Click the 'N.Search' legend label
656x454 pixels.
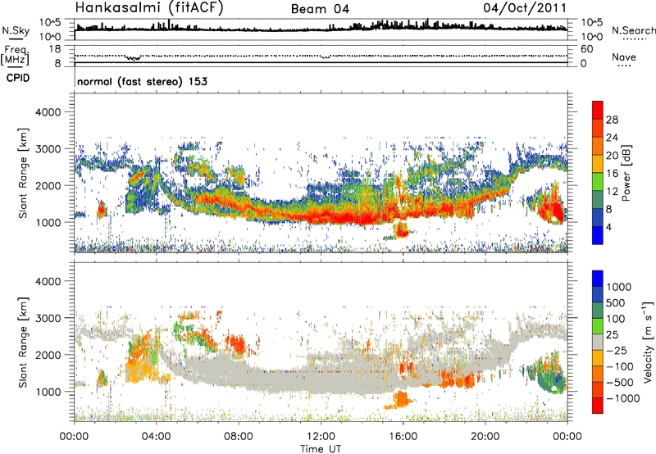[634, 30]
